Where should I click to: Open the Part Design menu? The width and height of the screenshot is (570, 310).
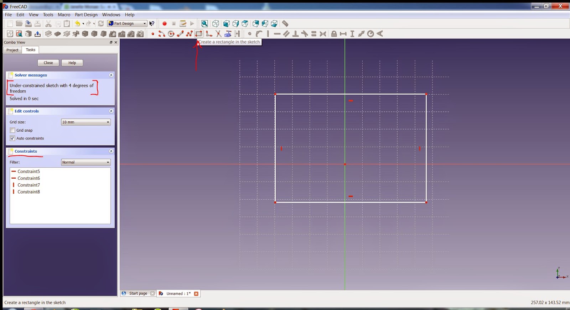click(x=86, y=15)
